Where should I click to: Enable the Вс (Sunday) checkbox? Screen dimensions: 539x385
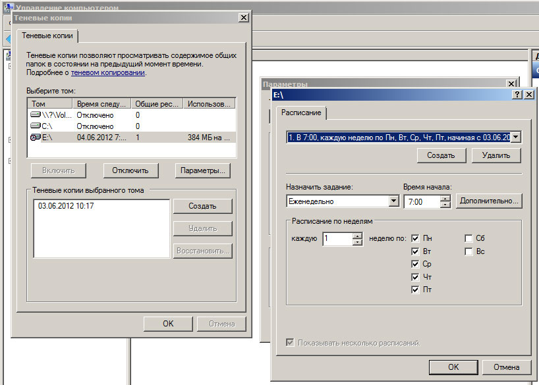pyautogui.click(x=468, y=251)
